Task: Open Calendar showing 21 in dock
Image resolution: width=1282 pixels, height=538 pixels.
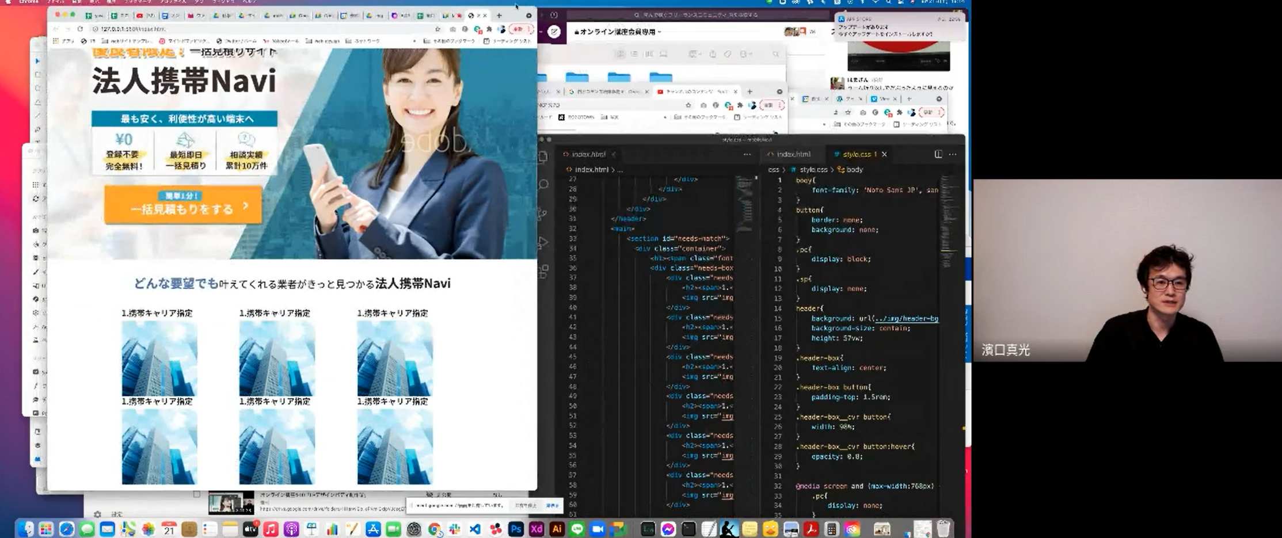Action: coord(169,529)
